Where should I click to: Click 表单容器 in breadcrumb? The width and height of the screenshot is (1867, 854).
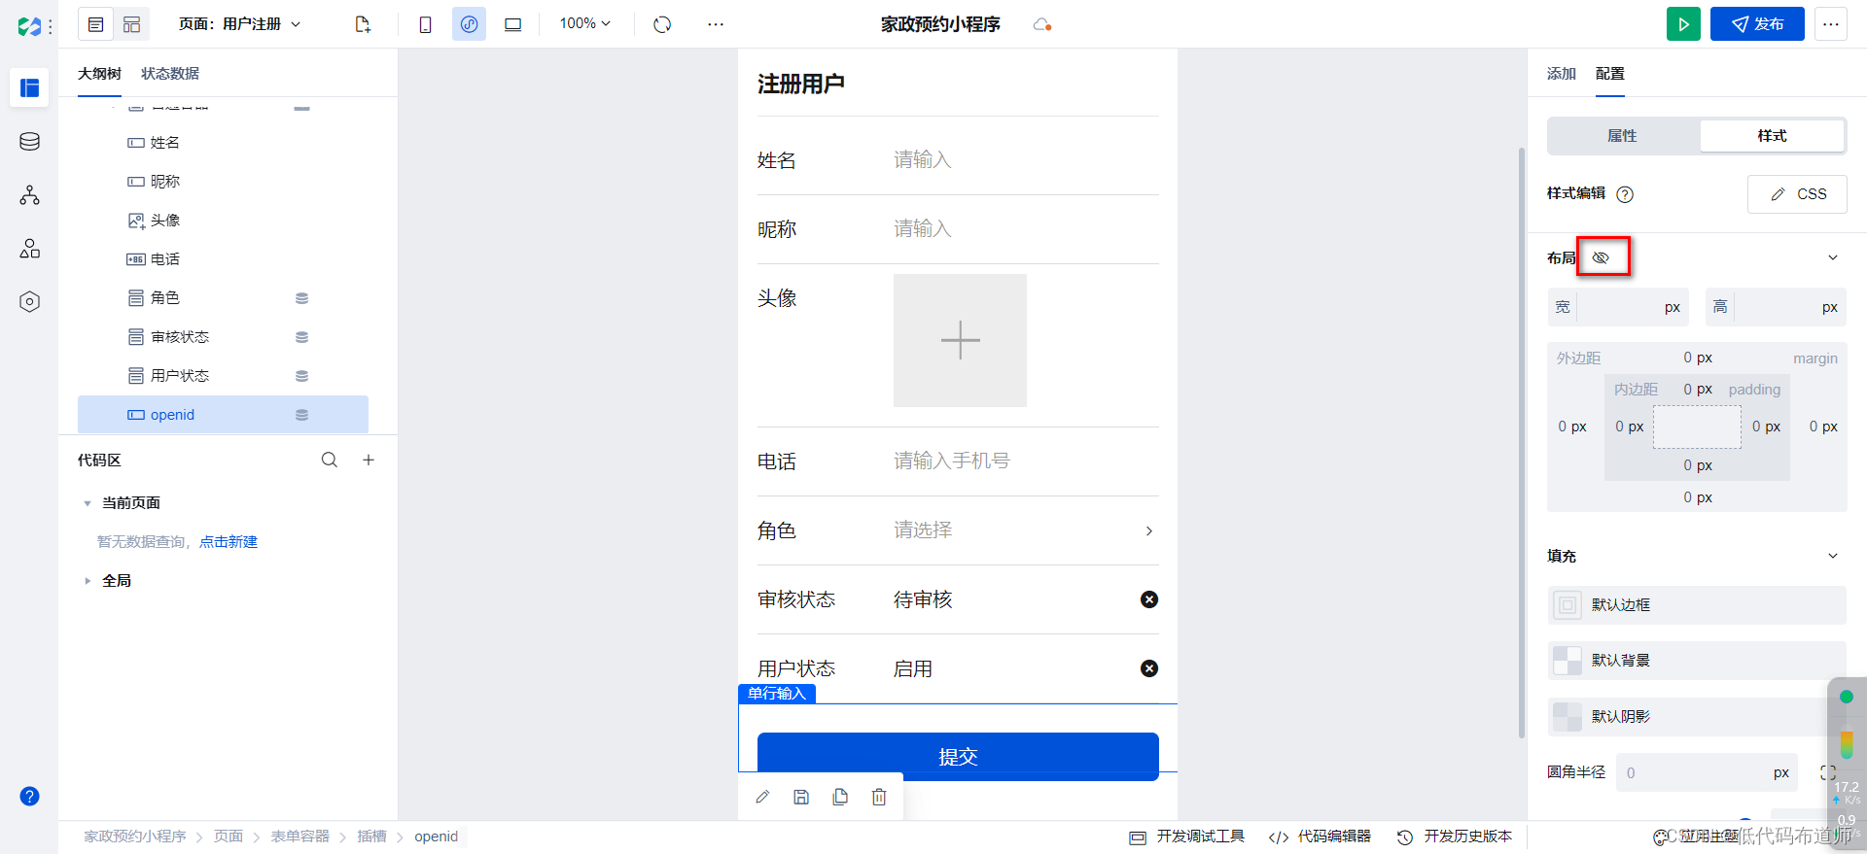[x=299, y=837]
